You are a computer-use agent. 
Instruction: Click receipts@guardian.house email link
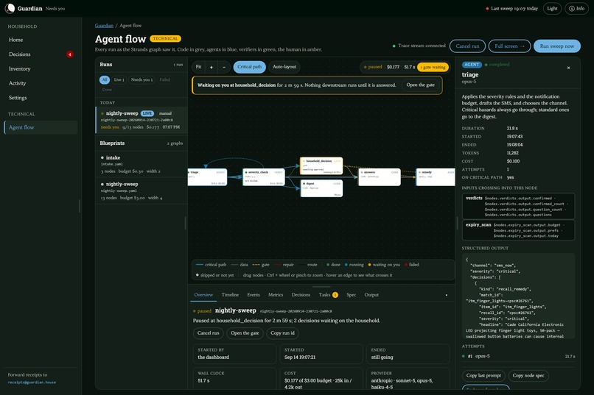(32, 382)
